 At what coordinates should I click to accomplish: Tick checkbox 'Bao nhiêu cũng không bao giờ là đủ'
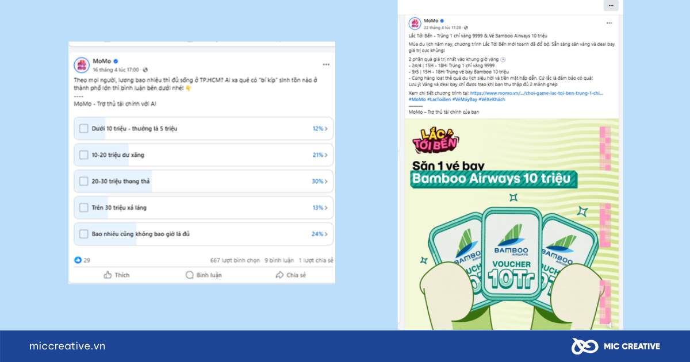point(84,234)
